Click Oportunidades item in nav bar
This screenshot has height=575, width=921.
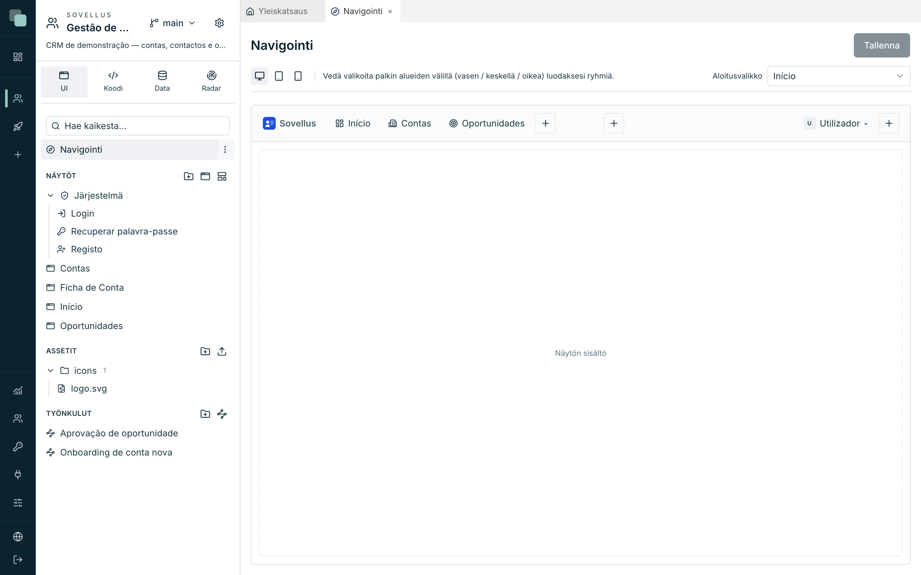(x=487, y=123)
